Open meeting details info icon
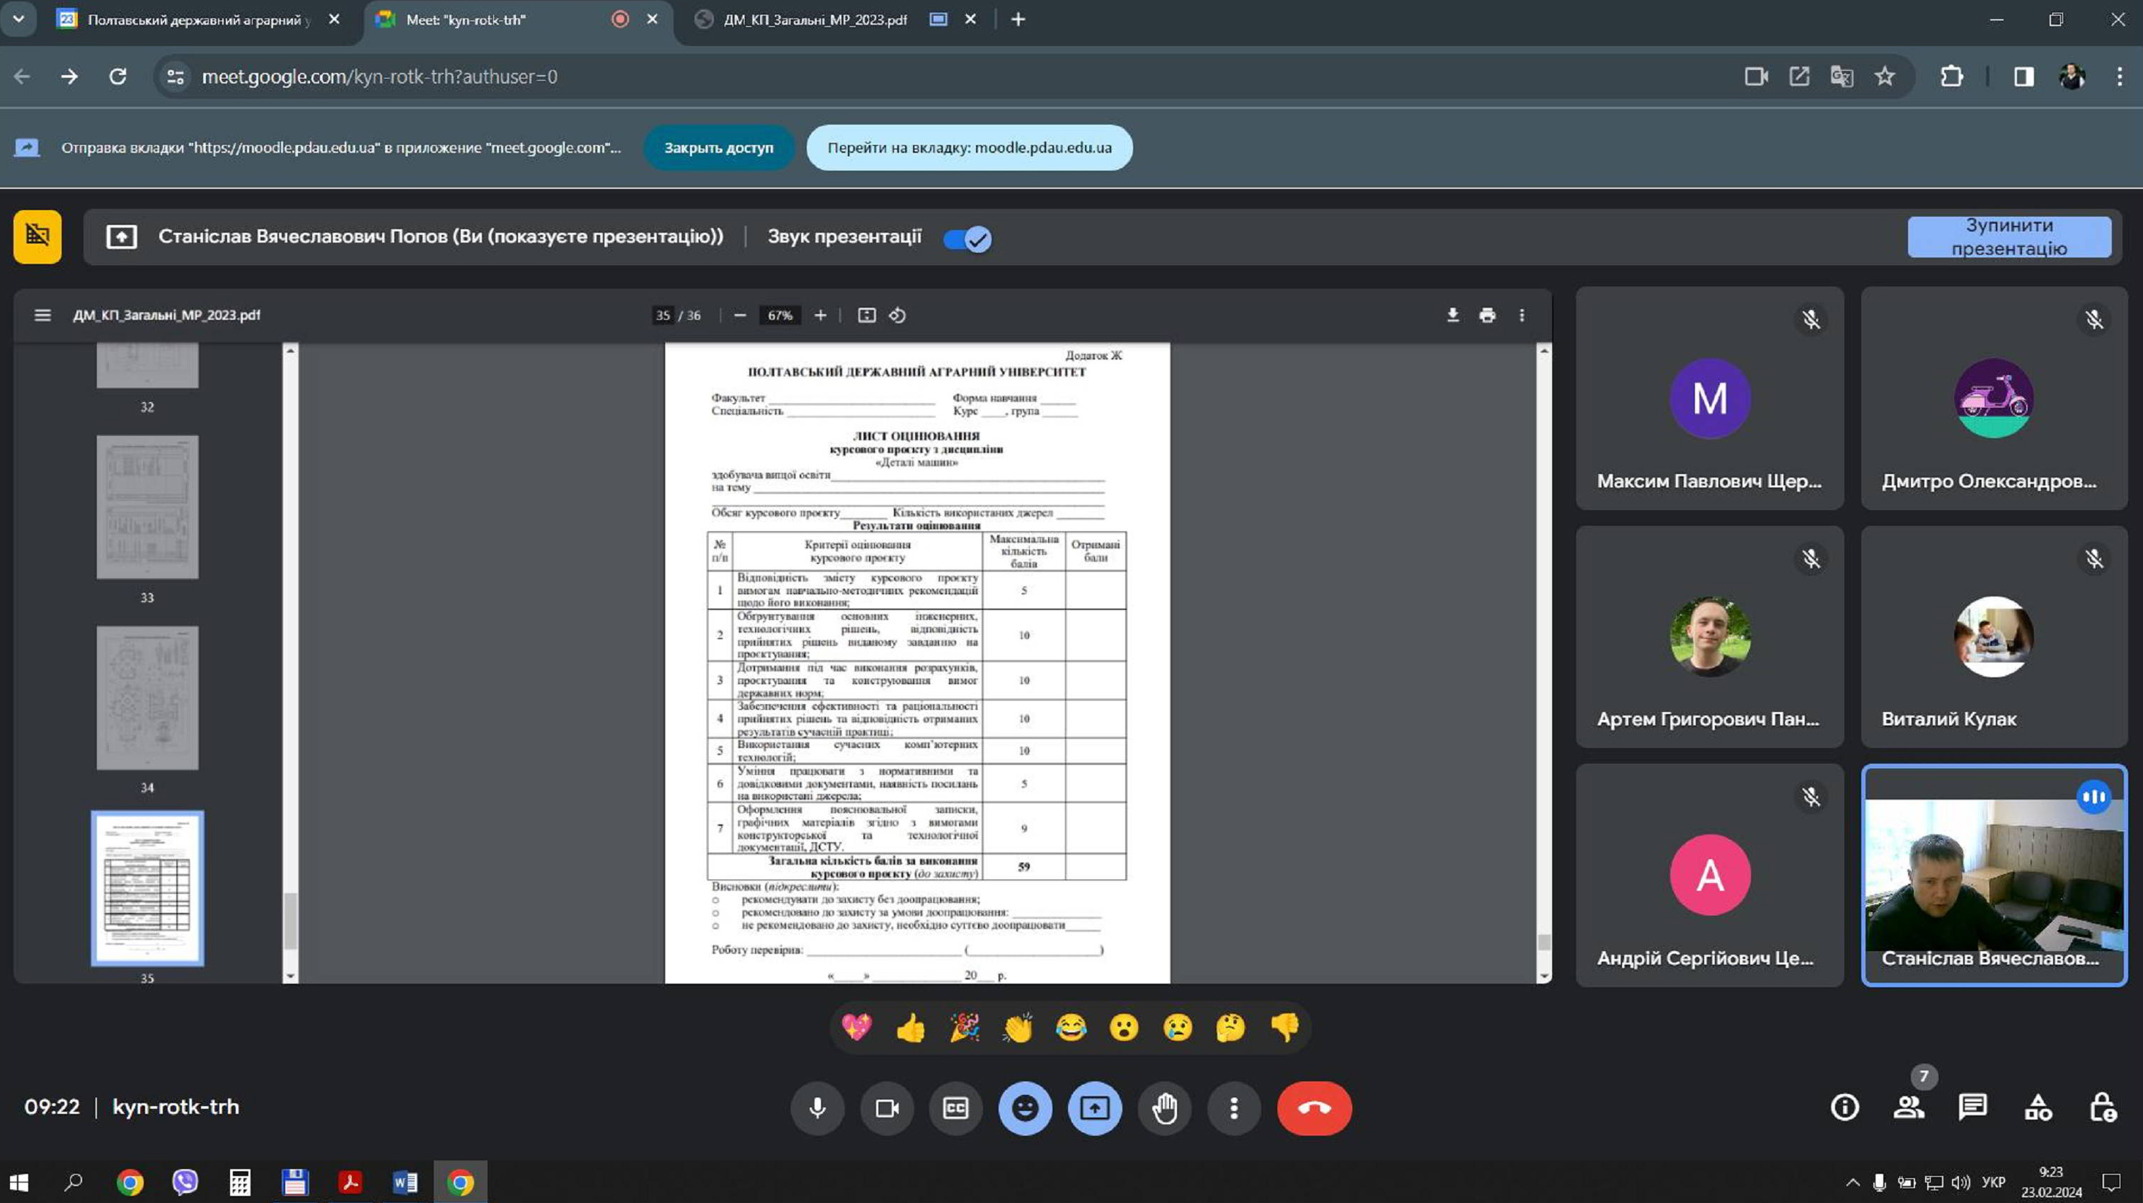This screenshot has height=1203, width=2143. pos(1844,1107)
